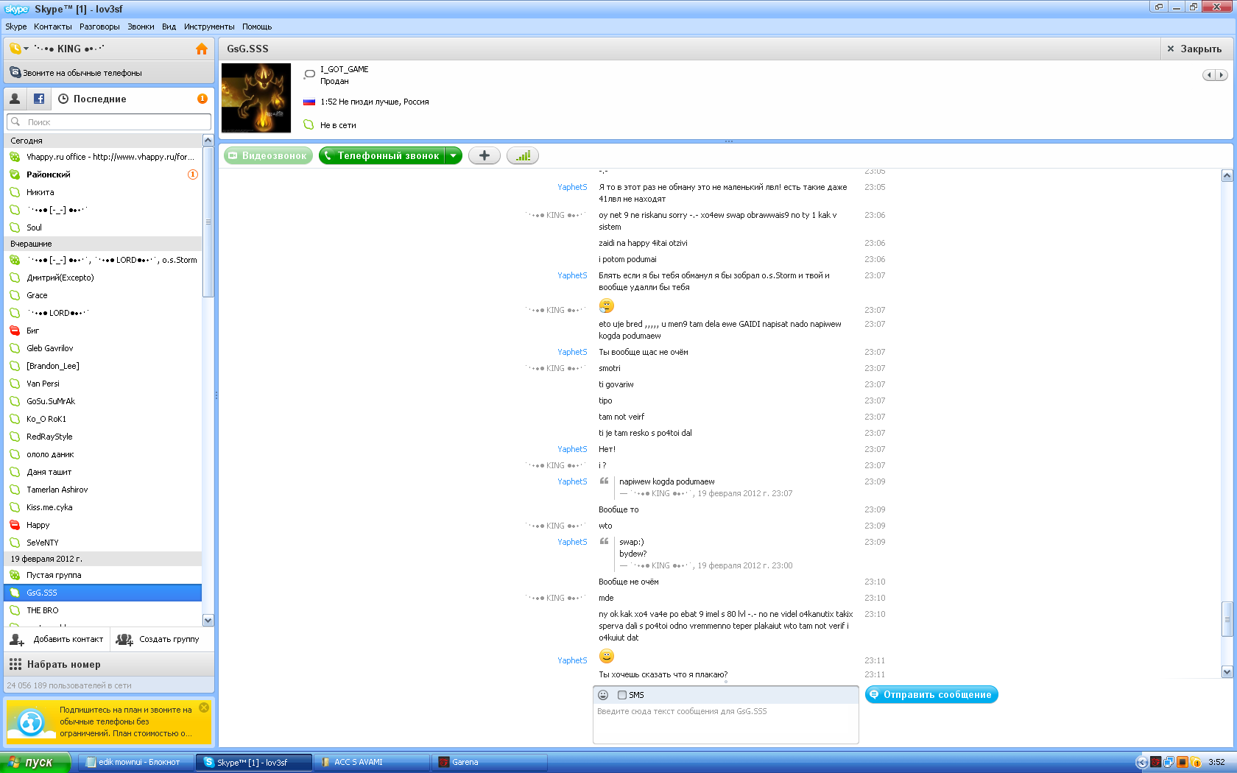1237x773 pixels.
Task: Click the laughing emoticon at 23:11
Action: (606, 656)
